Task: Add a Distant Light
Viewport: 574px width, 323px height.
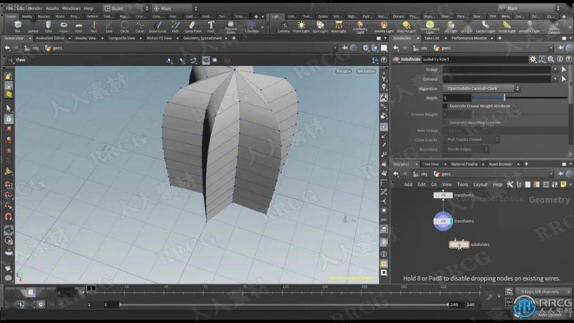Action: tap(407, 27)
